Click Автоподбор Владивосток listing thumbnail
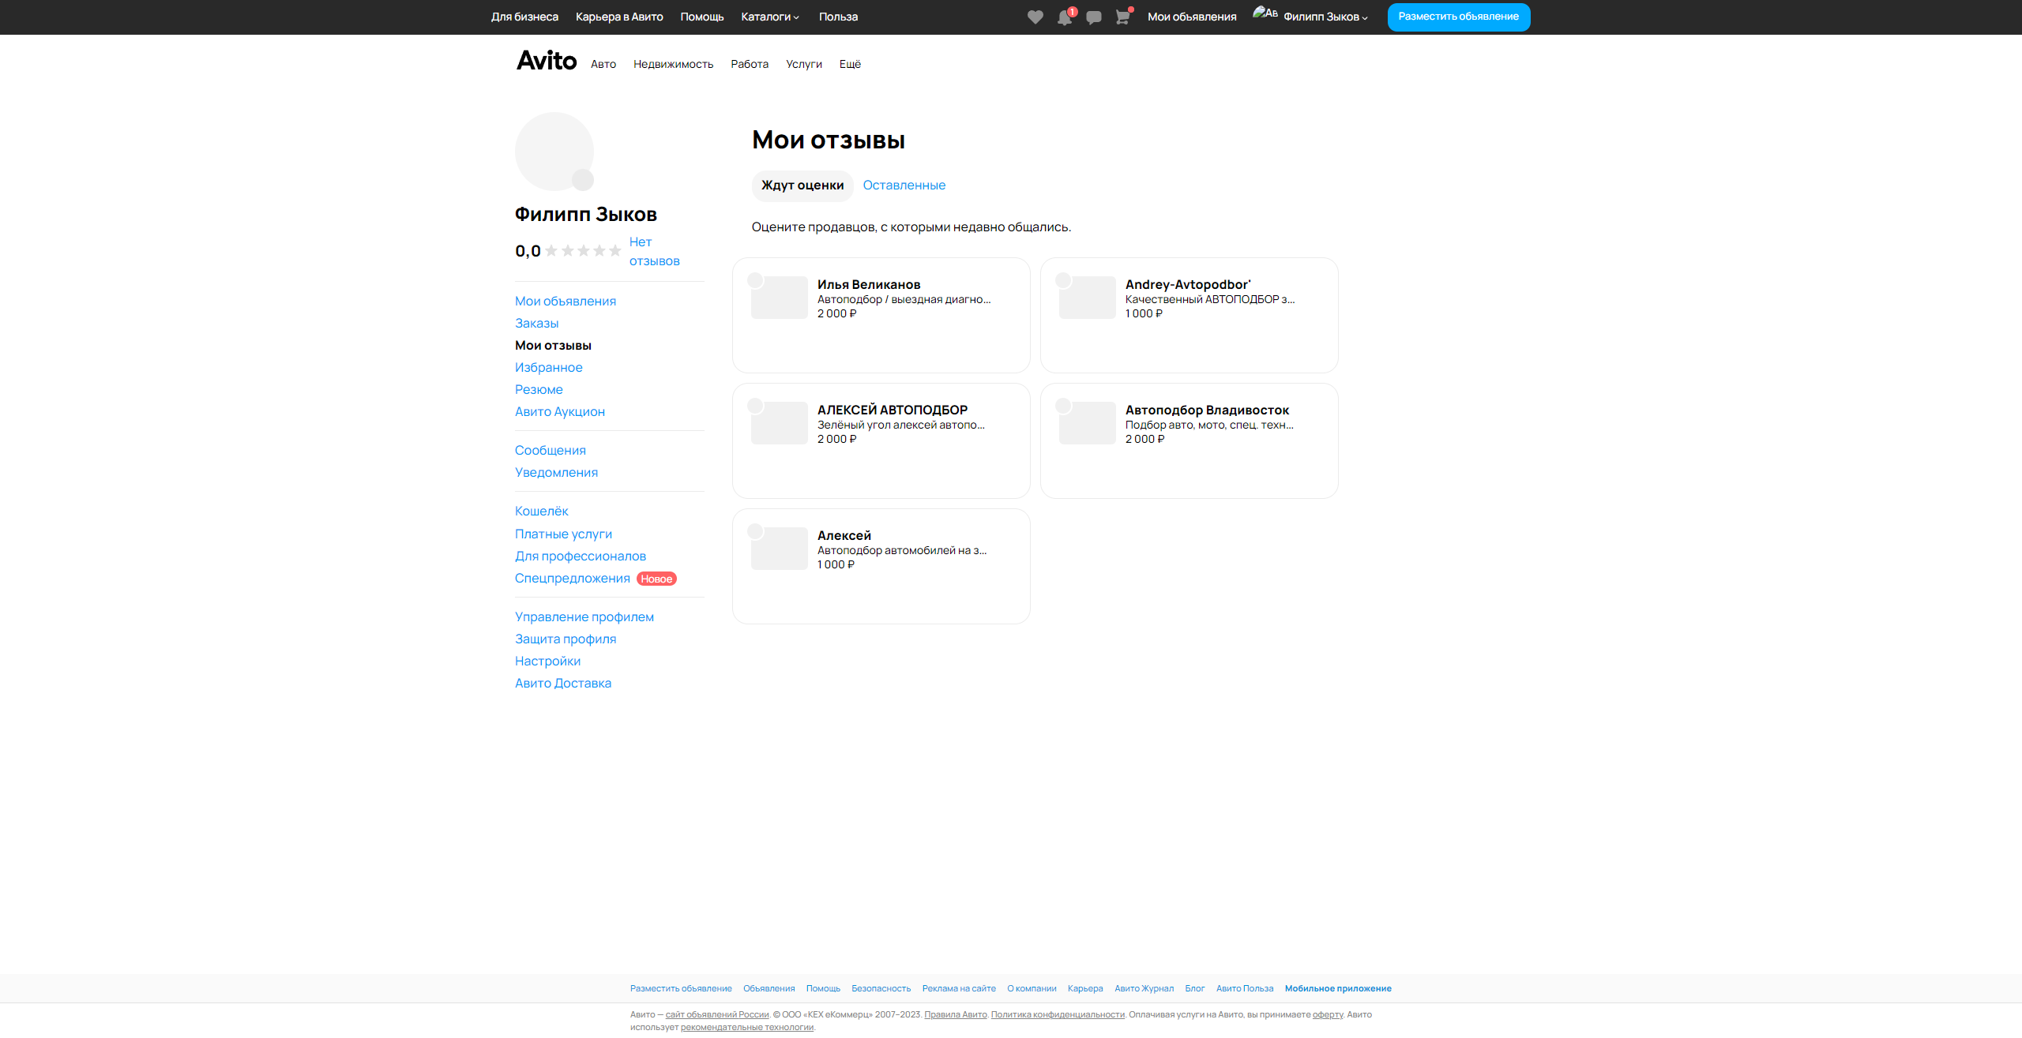Screen dimensions: 2022x1038 (x=1087, y=423)
